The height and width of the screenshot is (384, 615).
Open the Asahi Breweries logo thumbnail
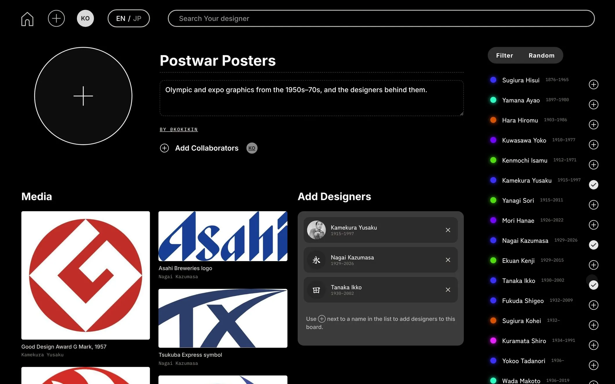click(223, 236)
